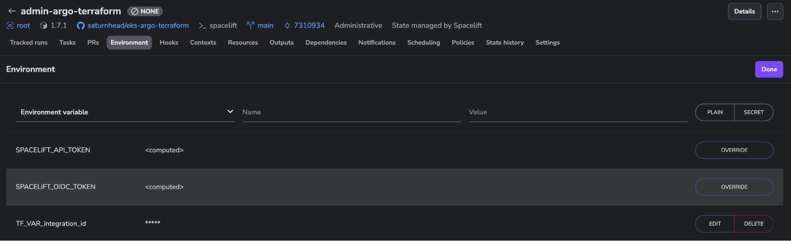Open the Environment variable type dropdown
791x241 pixels.
125,112
